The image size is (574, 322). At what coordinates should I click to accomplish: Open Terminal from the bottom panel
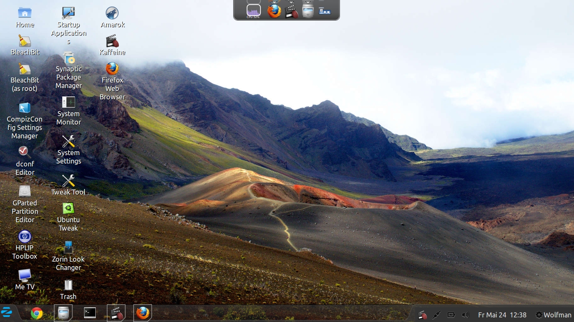coord(90,313)
